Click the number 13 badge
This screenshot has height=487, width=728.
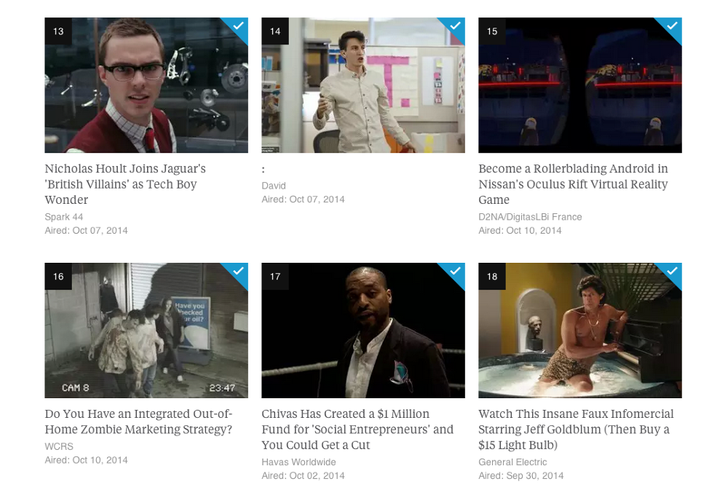point(58,31)
